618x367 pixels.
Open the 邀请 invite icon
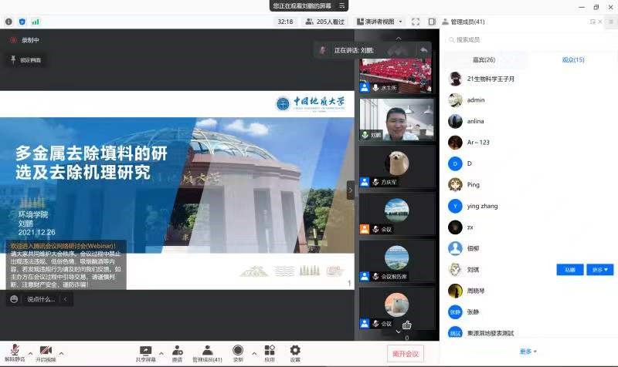(x=178, y=351)
